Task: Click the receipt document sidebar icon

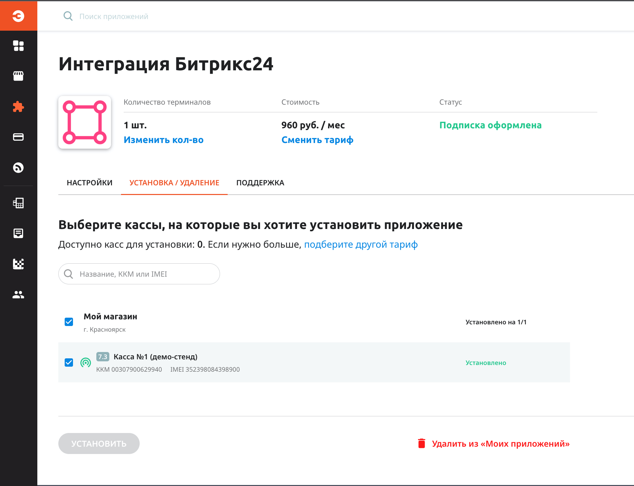Action: point(18,233)
